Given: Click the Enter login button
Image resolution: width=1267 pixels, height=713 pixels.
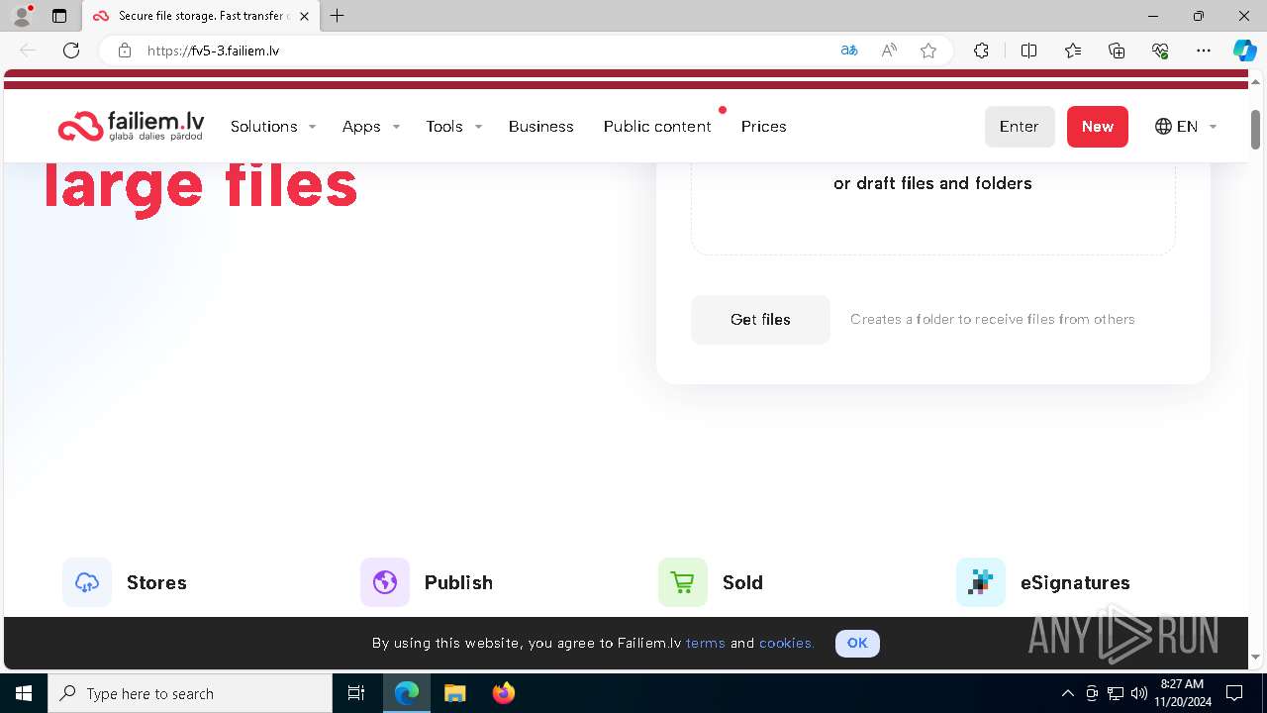Looking at the screenshot, I should [x=1020, y=127].
